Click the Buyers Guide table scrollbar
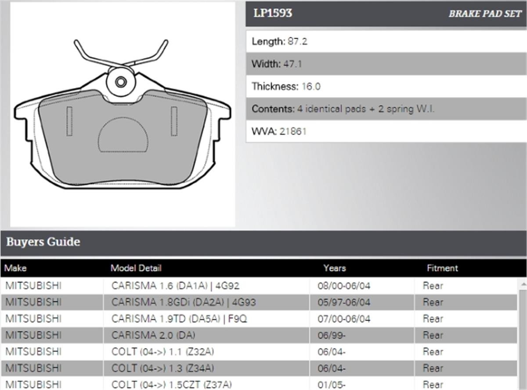This screenshot has height=390, width=527. click(x=523, y=334)
